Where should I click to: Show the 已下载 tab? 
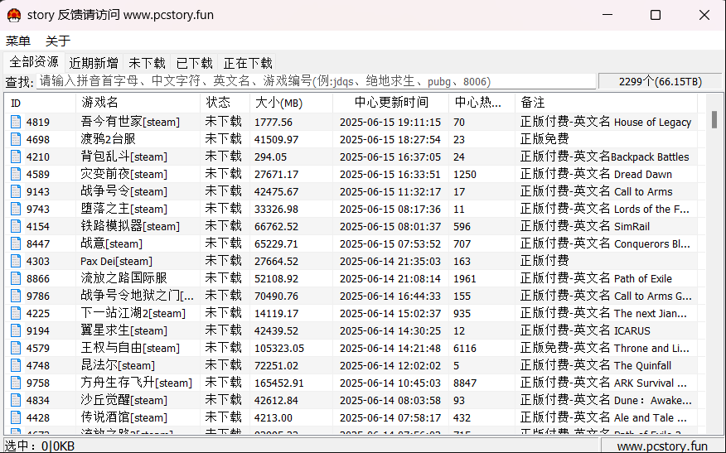[x=194, y=63]
